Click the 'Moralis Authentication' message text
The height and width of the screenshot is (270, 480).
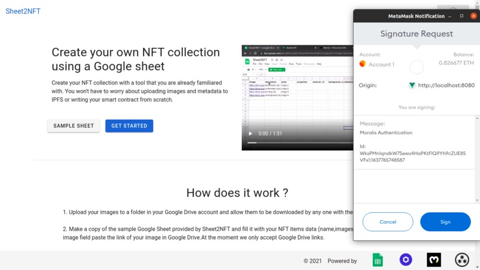386,133
